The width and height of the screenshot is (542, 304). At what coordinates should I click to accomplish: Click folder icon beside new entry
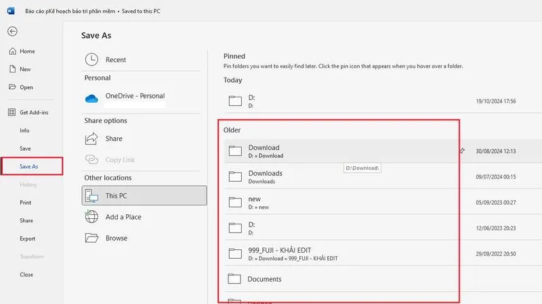tap(235, 202)
